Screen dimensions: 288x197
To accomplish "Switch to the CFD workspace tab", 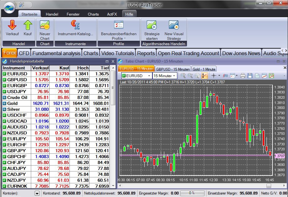I will (24, 53).
